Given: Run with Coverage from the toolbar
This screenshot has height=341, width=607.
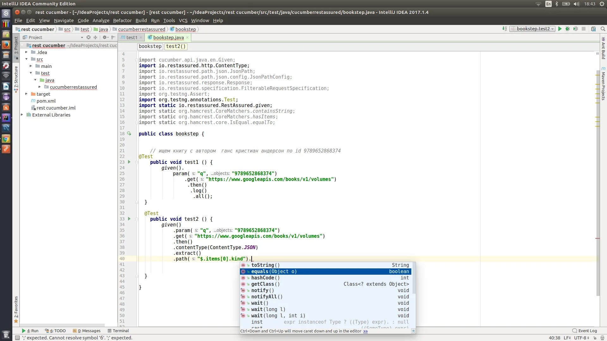Looking at the screenshot, I should pyautogui.click(x=576, y=29).
